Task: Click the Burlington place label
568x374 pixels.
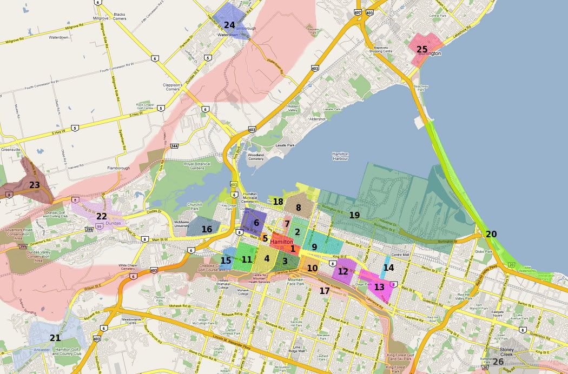Action: click(x=431, y=54)
